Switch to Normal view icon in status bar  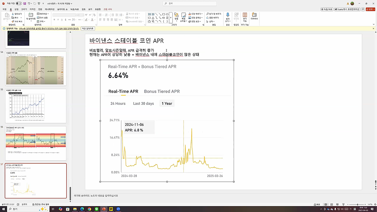tap(325, 204)
